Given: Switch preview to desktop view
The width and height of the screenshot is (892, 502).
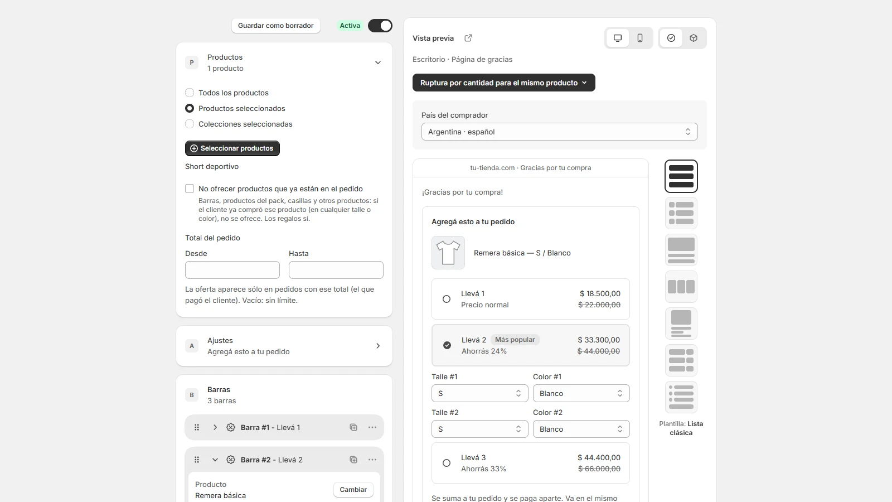Looking at the screenshot, I should pos(618,38).
